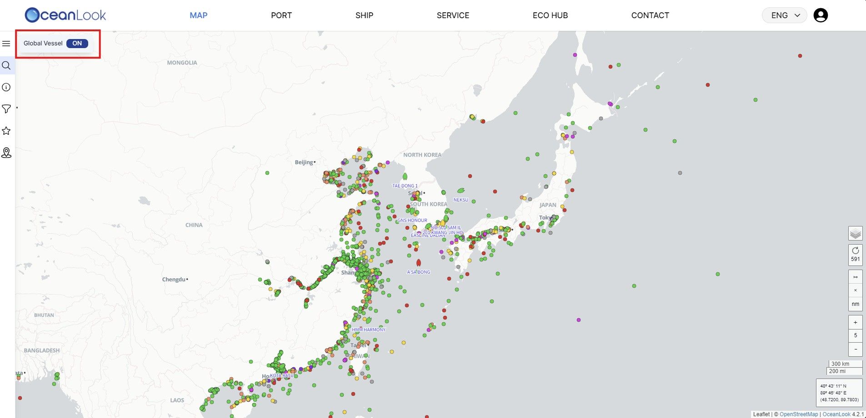The width and height of the screenshot is (866, 418).
Task: Open the map layers control
Action: coord(855,234)
